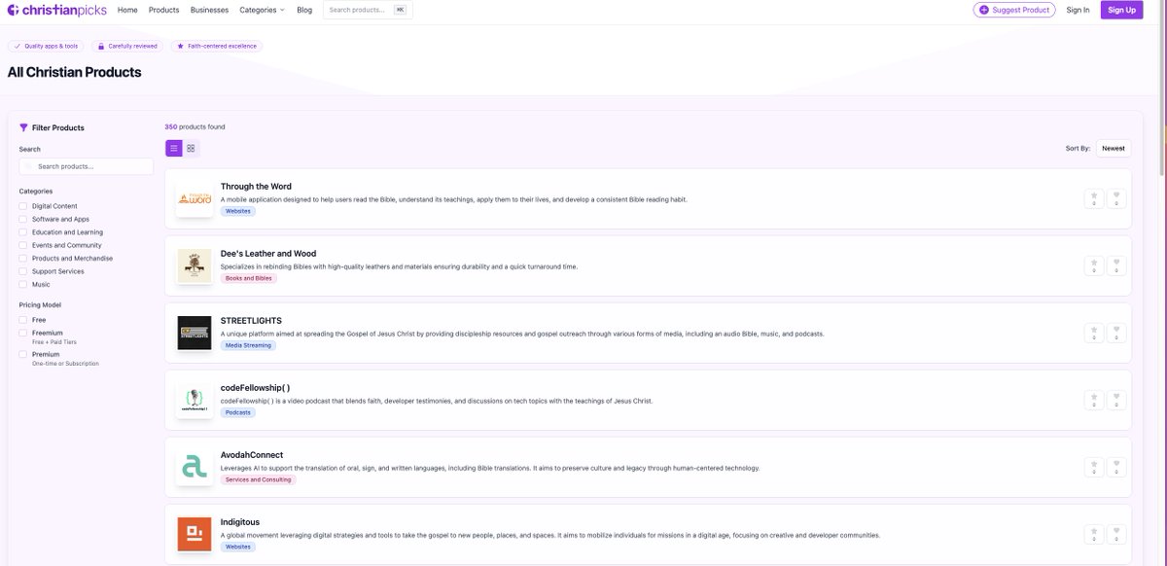1167x566 pixels.
Task: Open Through the Word logo thumbnail
Action: [x=194, y=198]
